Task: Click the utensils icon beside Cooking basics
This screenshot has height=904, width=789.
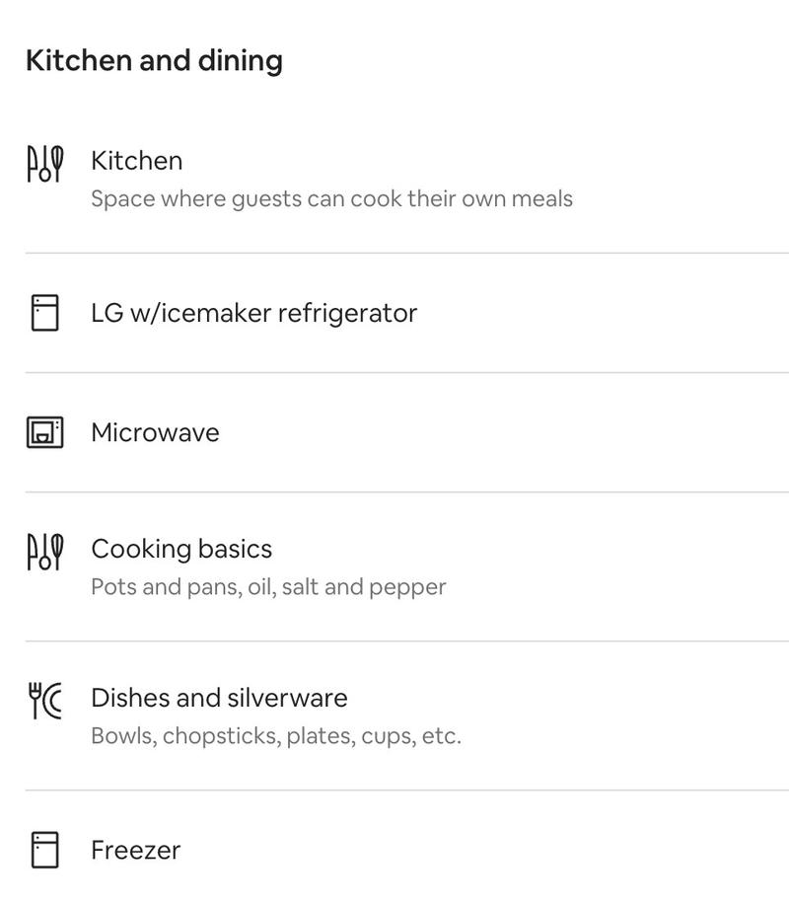Action: (x=44, y=552)
